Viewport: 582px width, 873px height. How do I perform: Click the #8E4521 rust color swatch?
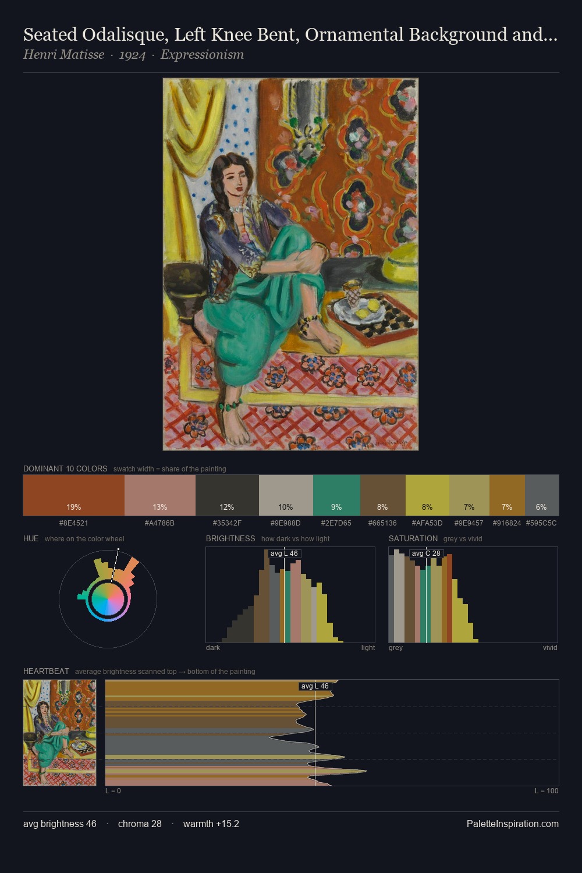[74, 495]
